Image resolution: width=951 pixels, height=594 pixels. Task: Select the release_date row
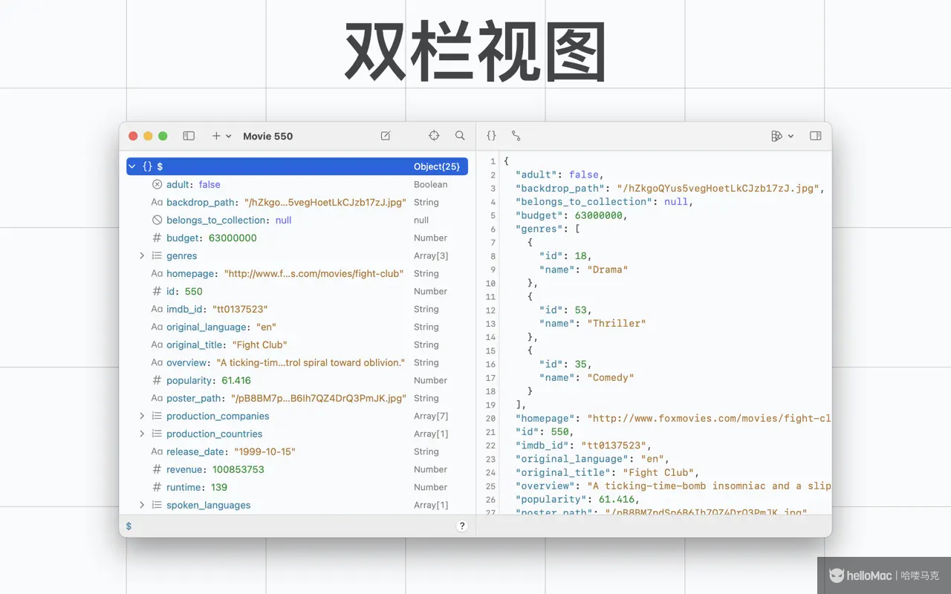297,451
